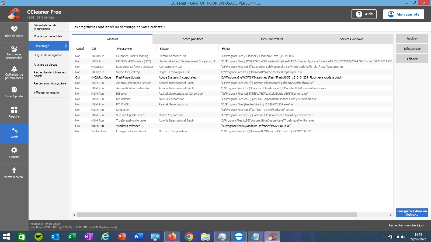Open OneNote from taskbar

pos(89,237)
